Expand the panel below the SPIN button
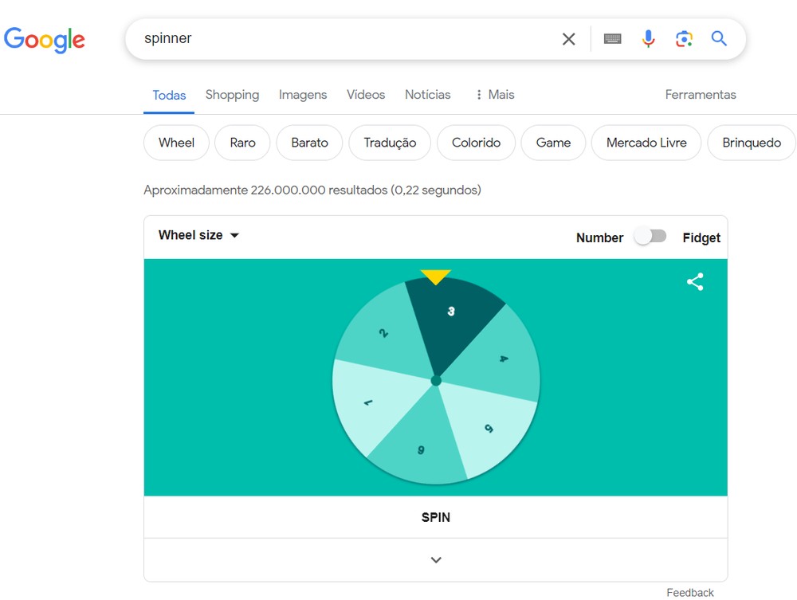 (x=435, y=559)
